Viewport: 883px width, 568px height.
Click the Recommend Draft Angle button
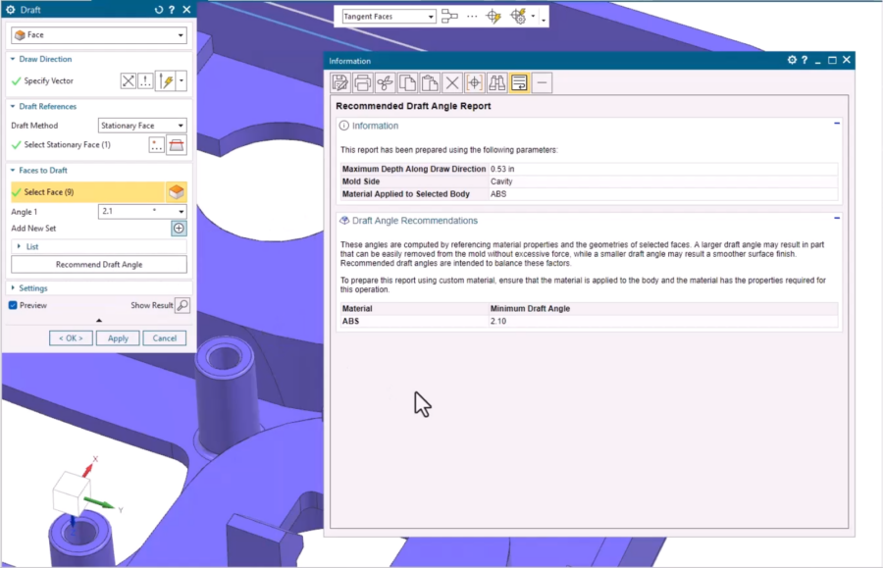(x=98, y=265)
